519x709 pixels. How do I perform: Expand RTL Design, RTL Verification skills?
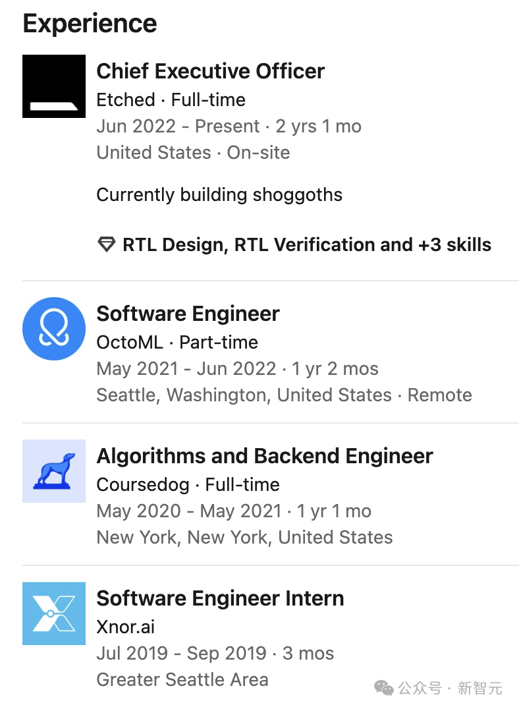pyautogui.click(x=307, y=244)
